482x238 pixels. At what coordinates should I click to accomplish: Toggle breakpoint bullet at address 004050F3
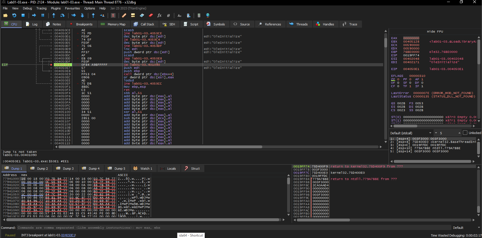click(51, 90)
